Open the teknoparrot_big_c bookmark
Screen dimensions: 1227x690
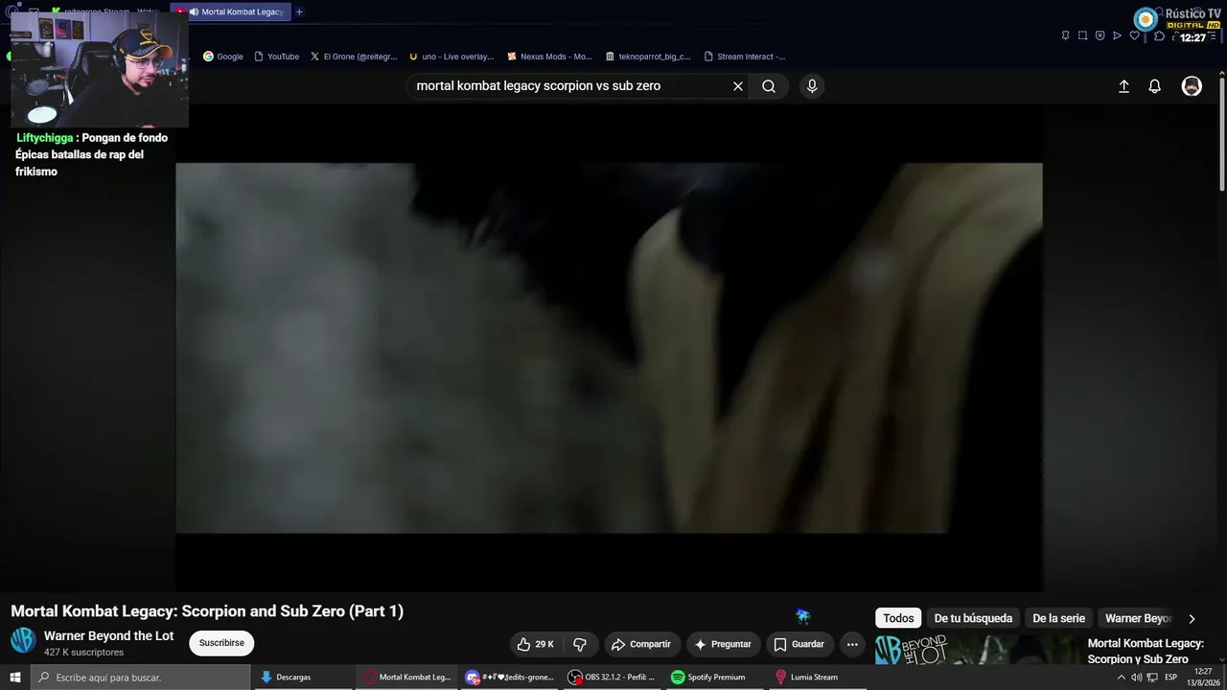click(648, 57)
